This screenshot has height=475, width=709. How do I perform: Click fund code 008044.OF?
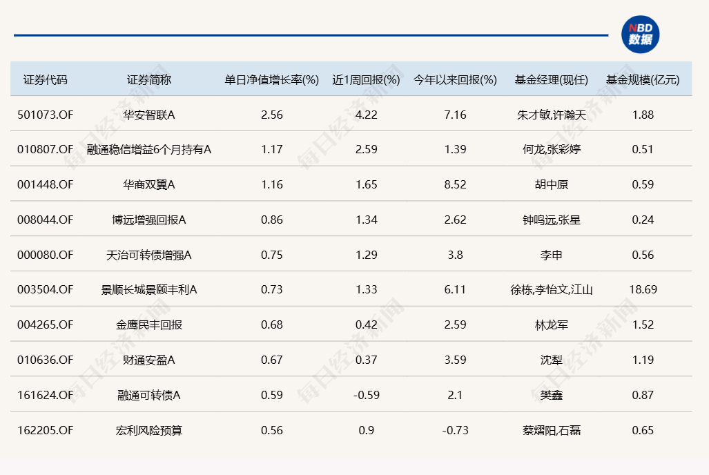(x=45, y=220)
